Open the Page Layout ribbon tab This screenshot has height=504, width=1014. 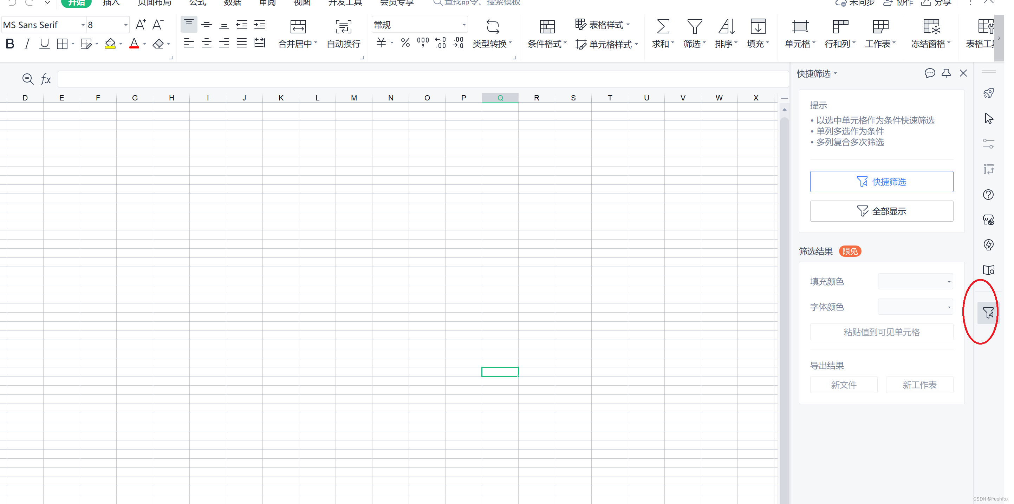[x=154, y=3]
